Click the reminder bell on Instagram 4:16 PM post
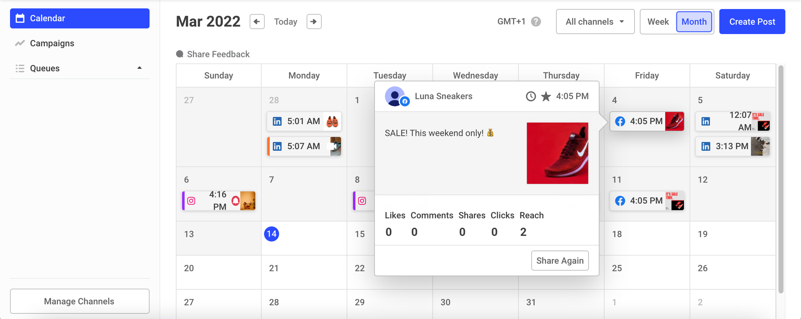 pyautogui.click(x=235, y=201)
